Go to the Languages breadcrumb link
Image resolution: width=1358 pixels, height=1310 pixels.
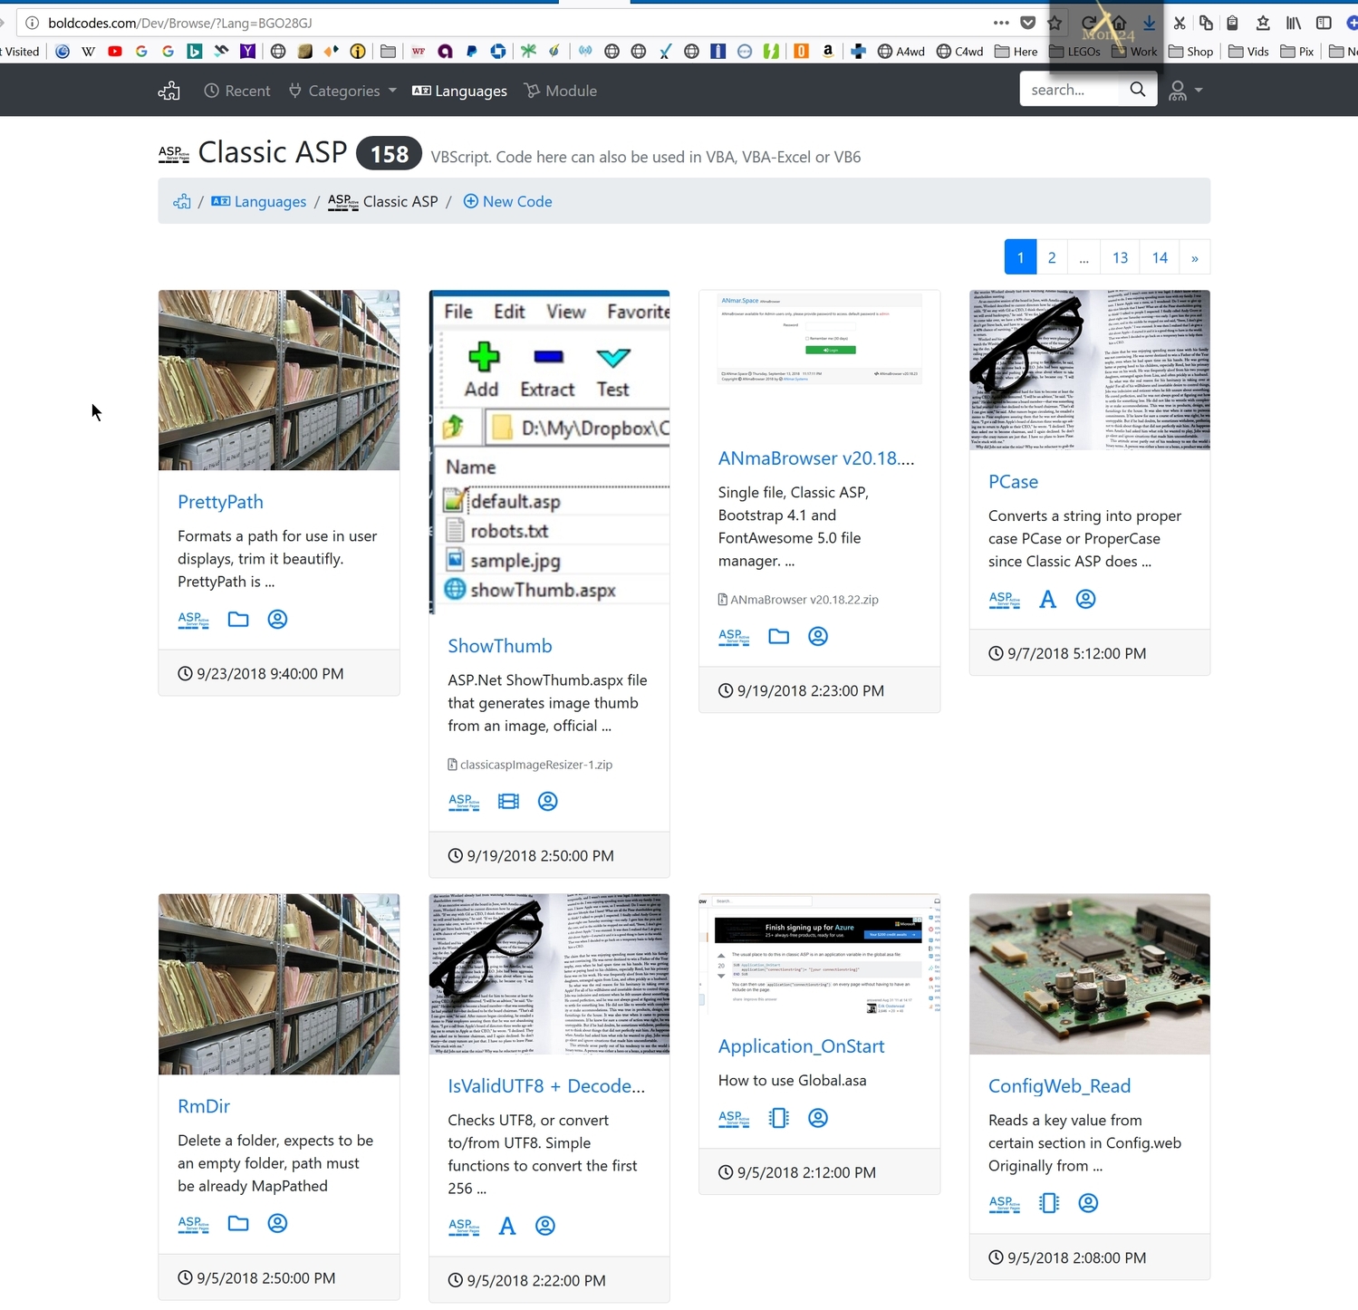(259, 201)
